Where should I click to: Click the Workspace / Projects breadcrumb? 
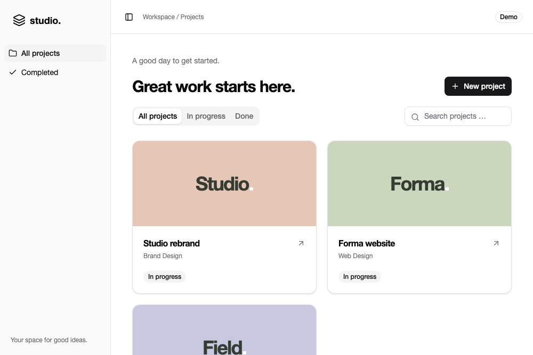[x=173, y=17]
